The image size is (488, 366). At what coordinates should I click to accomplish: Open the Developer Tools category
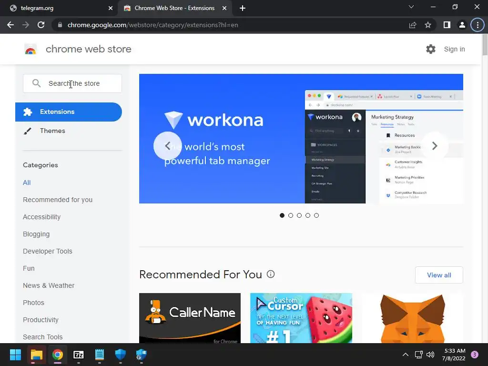(48, 251)
